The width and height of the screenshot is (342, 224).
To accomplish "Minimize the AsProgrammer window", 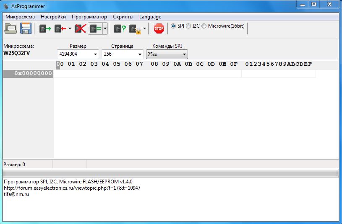I will pyautogui.click(x=303, y=4).
